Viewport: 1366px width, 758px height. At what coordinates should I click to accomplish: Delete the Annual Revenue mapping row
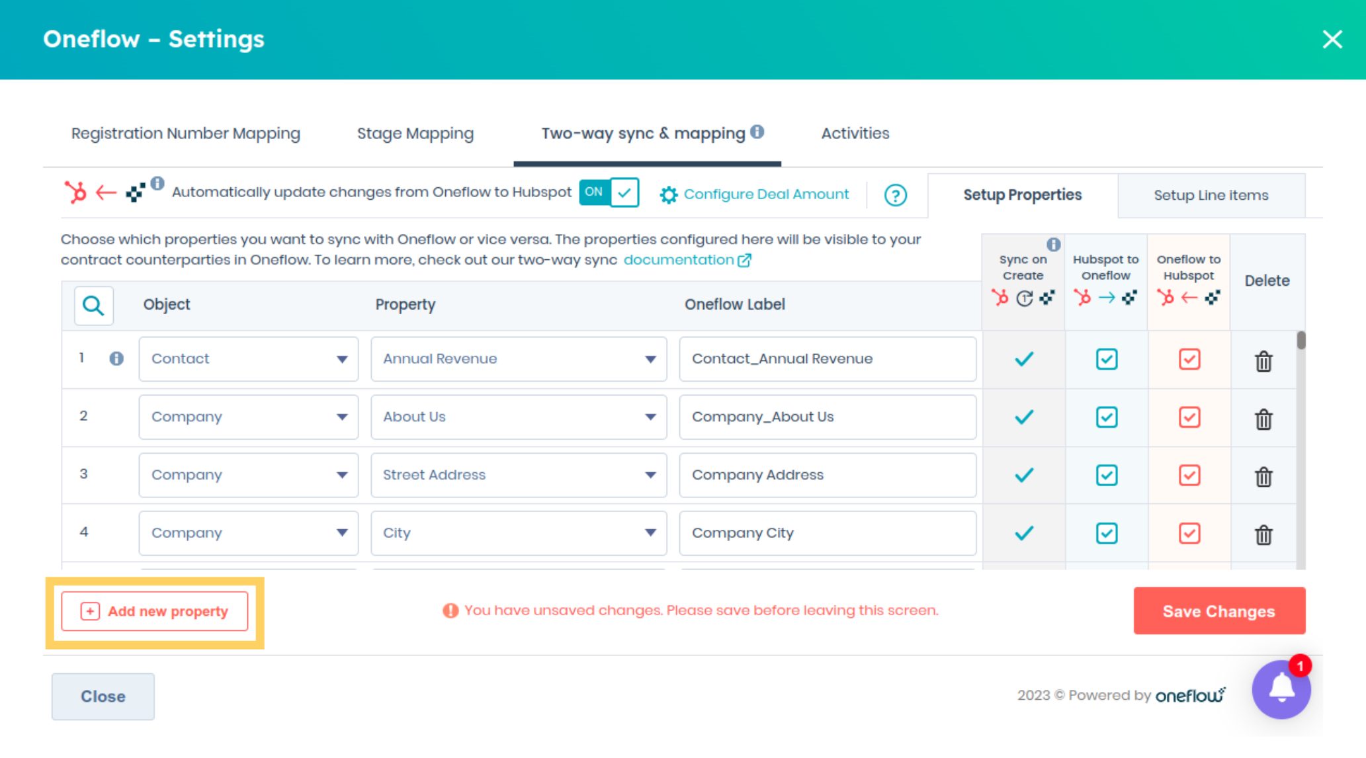[1263, 361]
